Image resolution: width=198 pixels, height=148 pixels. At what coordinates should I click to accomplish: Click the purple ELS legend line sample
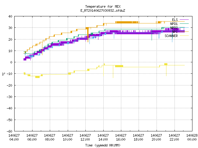(x=184, y=20)
